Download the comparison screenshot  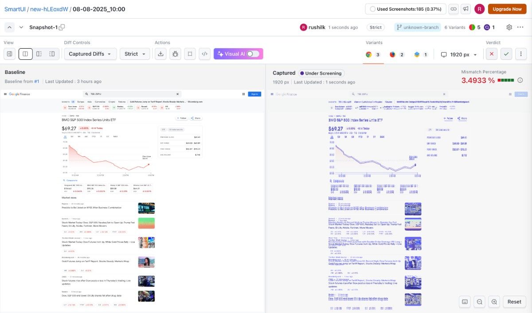[x=160, y=54]
